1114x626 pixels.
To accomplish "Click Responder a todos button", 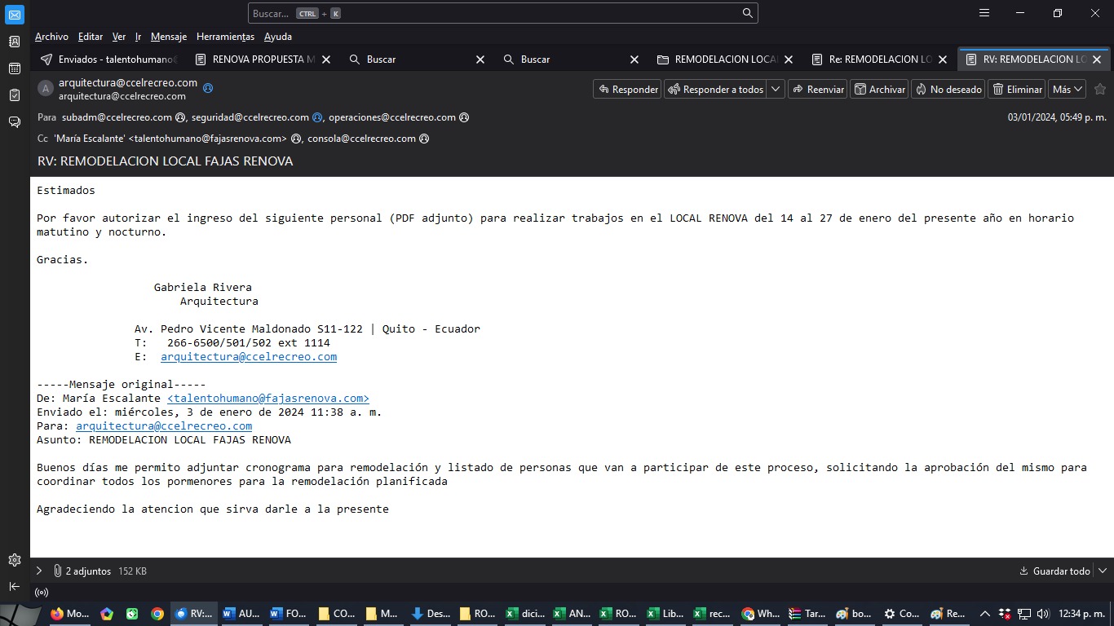I will point(716,89).
